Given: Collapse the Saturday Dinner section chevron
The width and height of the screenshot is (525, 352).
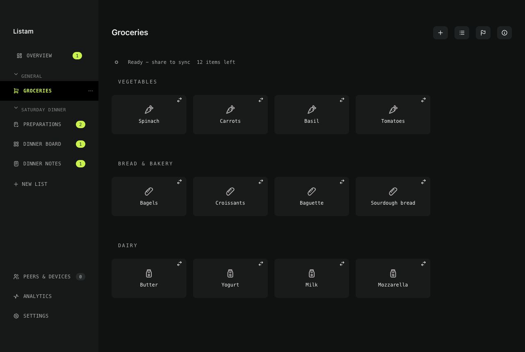Looking at the screenshot, I should 16,108.
